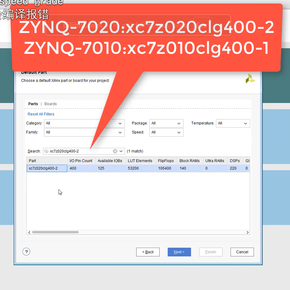Click I/O Pin Count value 400
Screen dimensions: 290x290
tap(81, 168)
